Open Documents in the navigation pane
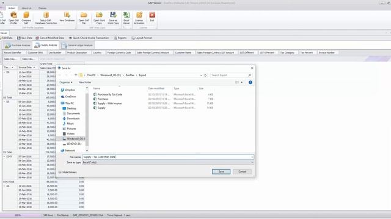391x219 pixels. [71, 114]
